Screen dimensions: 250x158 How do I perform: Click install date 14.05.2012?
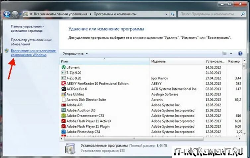click(x=213, y=67)
